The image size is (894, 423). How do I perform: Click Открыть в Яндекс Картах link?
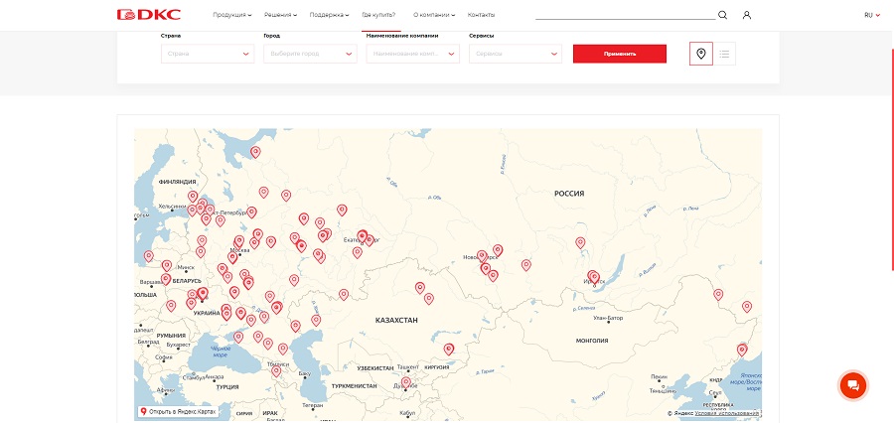[178, 411]
